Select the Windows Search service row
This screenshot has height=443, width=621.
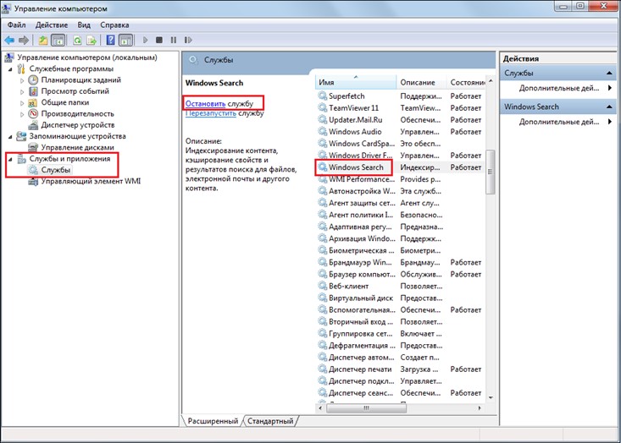tap(355, 167)
